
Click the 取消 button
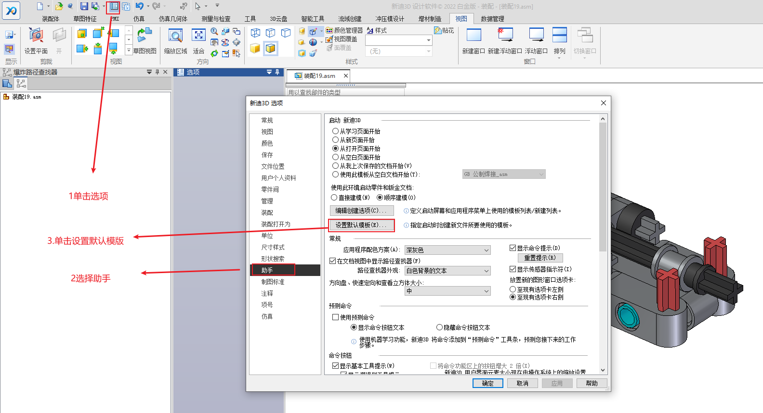pyautogui.click(x=523, y=383)
